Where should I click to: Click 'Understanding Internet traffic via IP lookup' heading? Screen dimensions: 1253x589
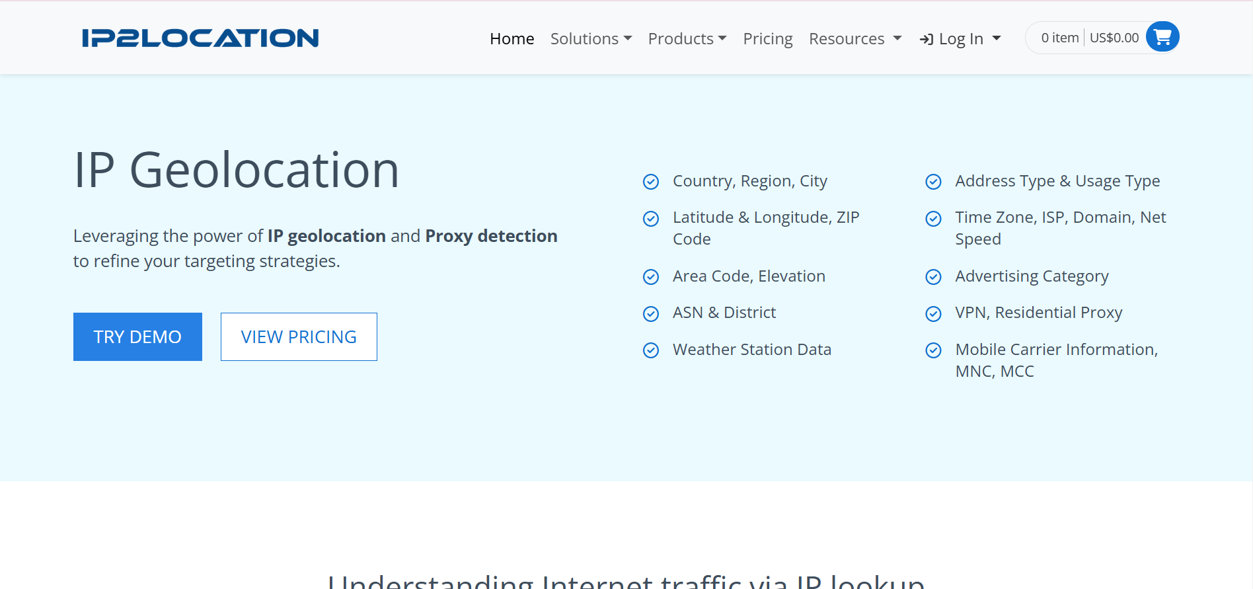pyautogui.click(x=626, y=580)
